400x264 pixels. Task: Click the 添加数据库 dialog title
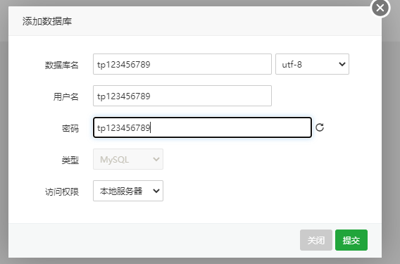(47, 21)
